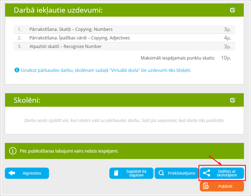The width and height of the screenshot is (251, 196).
Task: Click the document icon on Saglabāt kā sagatavi
Action: 116,173
